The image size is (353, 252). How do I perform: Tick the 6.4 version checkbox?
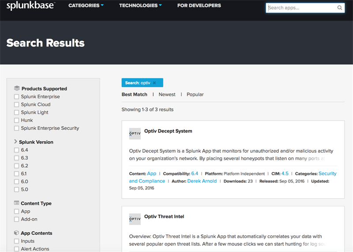tap(17, 150)
